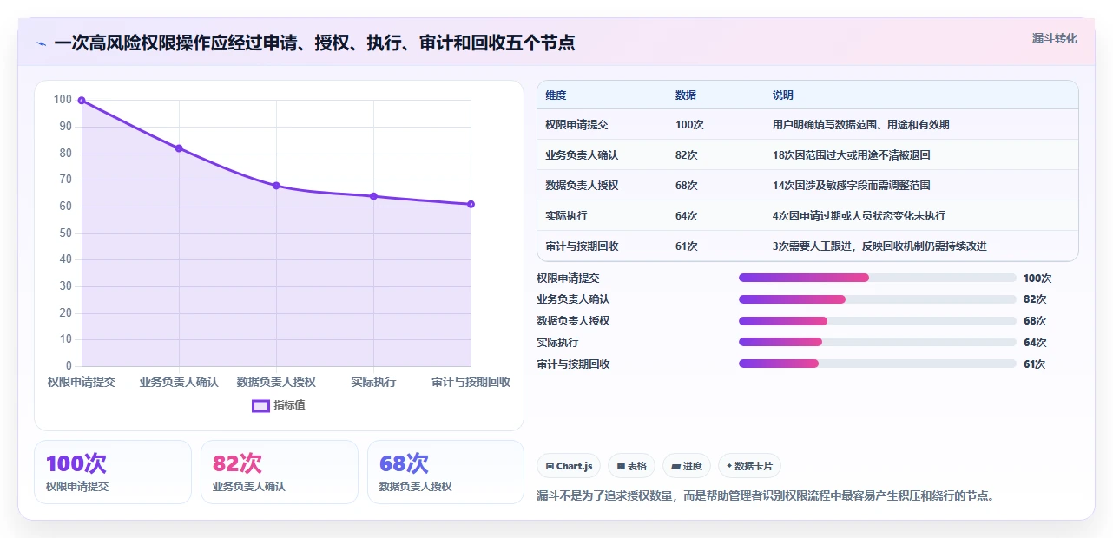Screen dimensions: 1113x538
Task: Click the 61次 value right of progress bars
Action: (1035, 364)
